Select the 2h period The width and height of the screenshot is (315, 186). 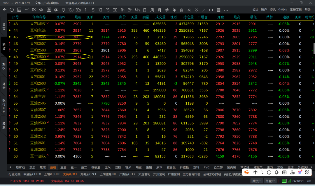pyautogui.click(x=130, y=10)
